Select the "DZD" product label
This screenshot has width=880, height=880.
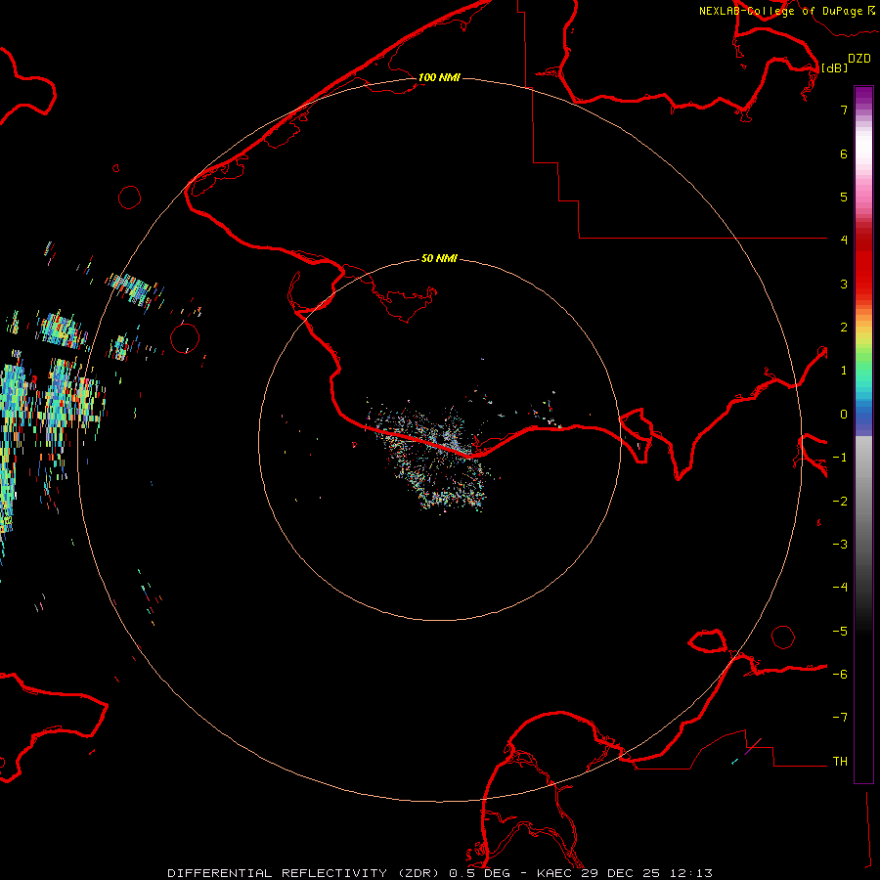859,59
